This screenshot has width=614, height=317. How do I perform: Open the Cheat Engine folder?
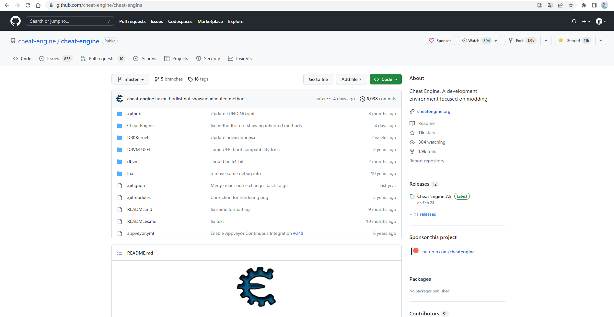[x=140, y=126]
